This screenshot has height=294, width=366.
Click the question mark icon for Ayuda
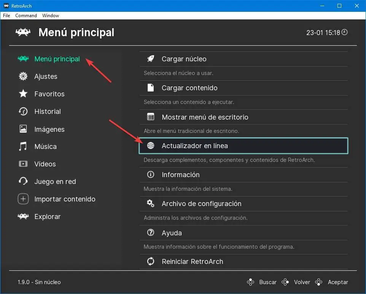(x=151, y=233)
